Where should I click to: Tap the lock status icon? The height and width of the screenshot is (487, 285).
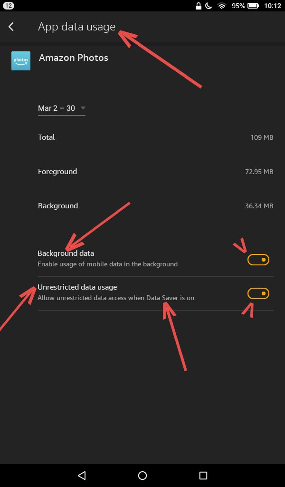tap(199, 6)
